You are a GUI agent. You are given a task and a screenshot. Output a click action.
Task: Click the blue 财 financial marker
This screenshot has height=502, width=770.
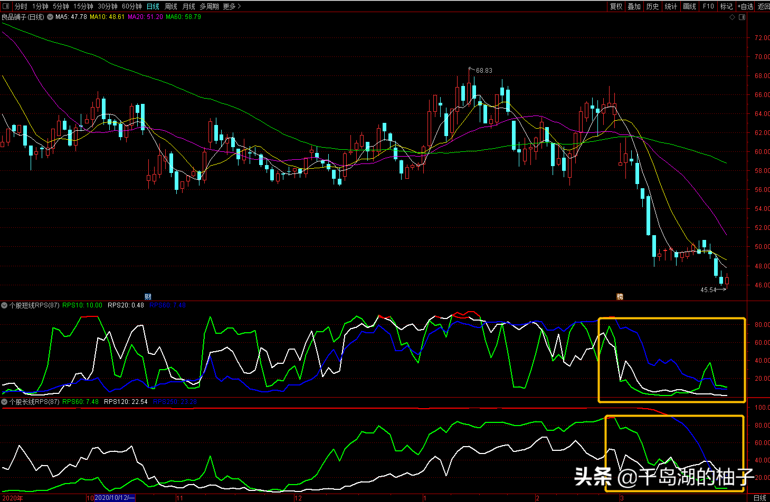tap(148, 297)
